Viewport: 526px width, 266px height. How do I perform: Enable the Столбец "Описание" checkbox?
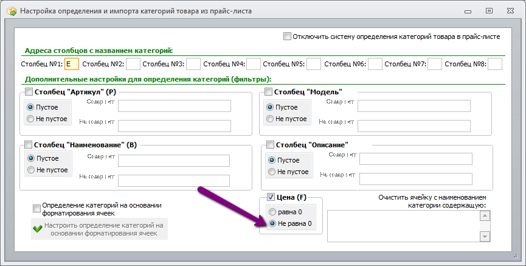270,145
